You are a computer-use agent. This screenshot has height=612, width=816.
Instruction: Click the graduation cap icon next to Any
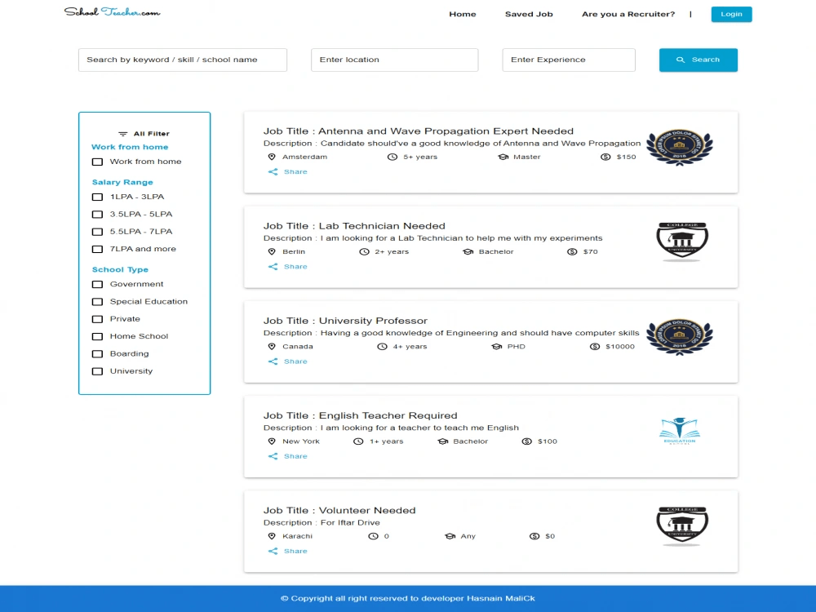[x=450, y=536]
